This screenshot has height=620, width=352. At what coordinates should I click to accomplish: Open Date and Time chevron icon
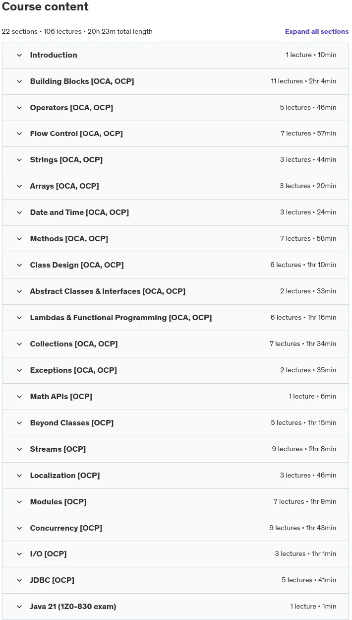(x=19, y=212)
